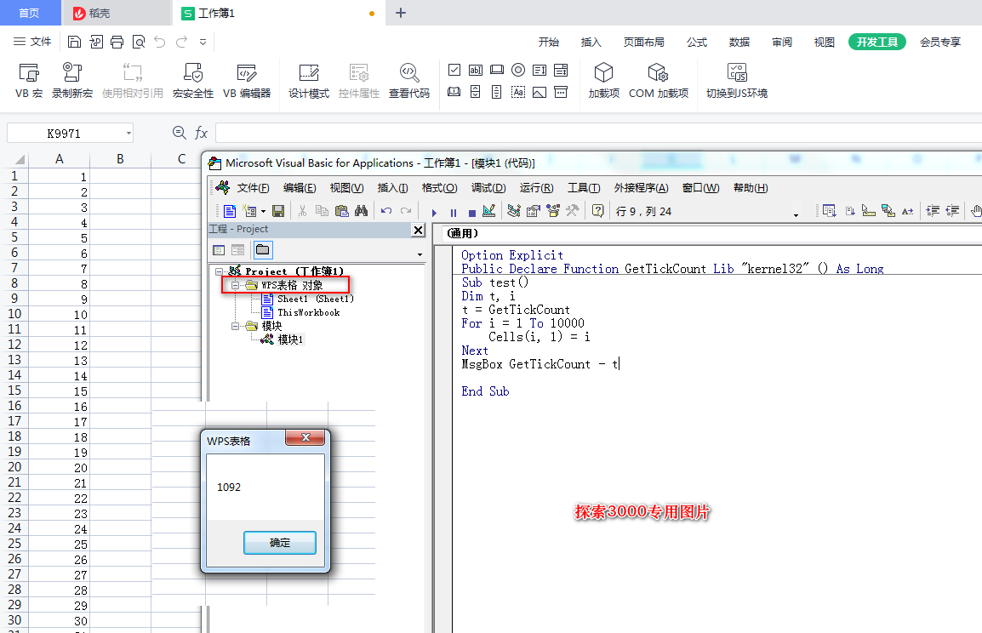Click VBA paste clipboard icon
This screenshot has width=982, height=633.
coord(341,211)
